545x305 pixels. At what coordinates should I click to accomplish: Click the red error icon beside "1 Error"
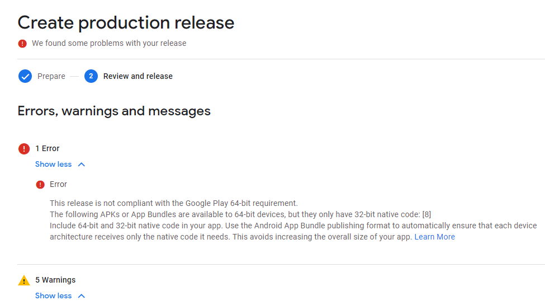click(24, 148)
